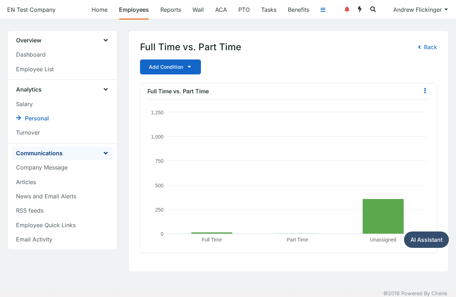
Task: Open Employee List in the sidebar
Action: [x=35, y=69]
